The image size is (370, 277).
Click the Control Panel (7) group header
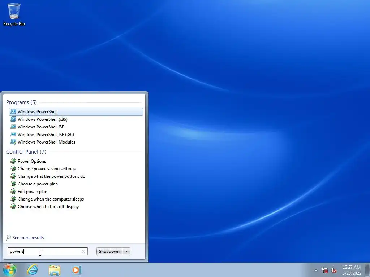[x=26, y=152]
